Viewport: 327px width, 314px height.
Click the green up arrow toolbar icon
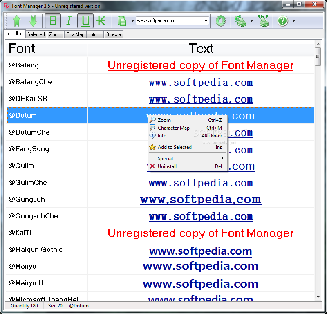pos(17,21)
